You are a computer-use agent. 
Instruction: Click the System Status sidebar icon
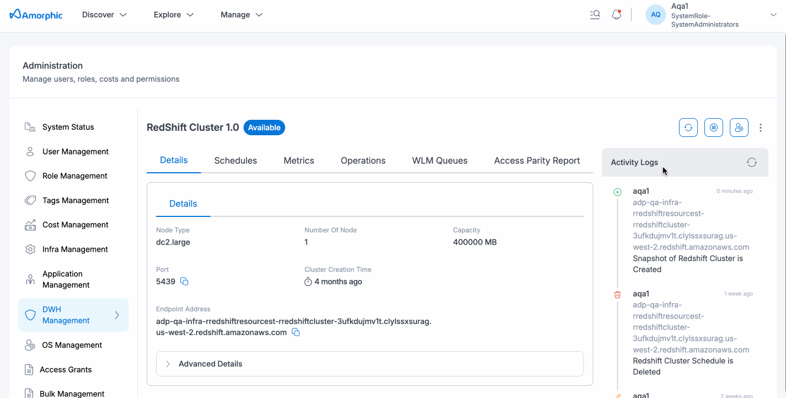30,127
